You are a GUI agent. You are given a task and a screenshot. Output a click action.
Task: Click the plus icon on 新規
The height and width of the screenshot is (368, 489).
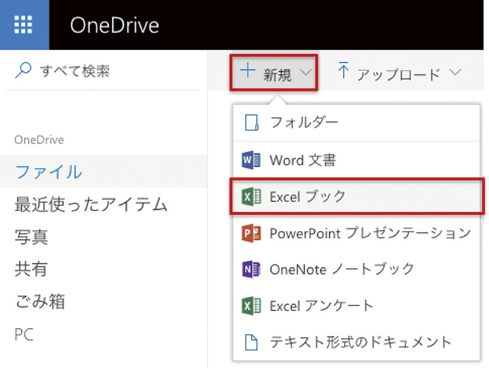pyautogui.click(x=248, y=70)
